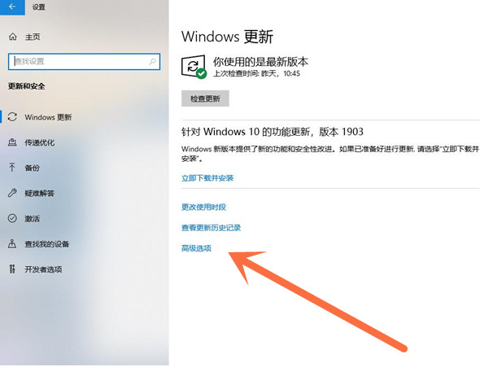480x367 pixels.
Task: Click the 备份 backup arrow icon
Action: coord(12,168)
